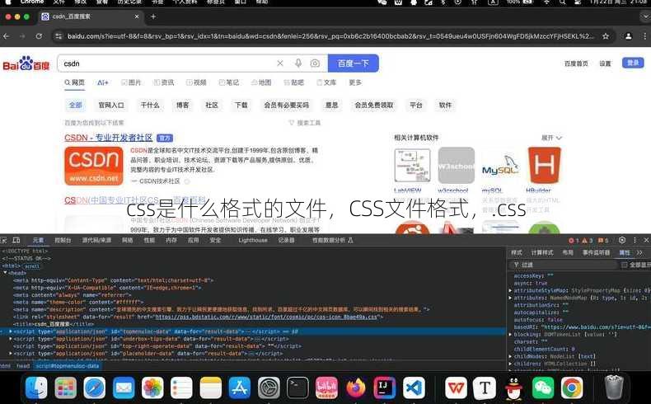Open the Chrome profile icon

pos(629,36)
